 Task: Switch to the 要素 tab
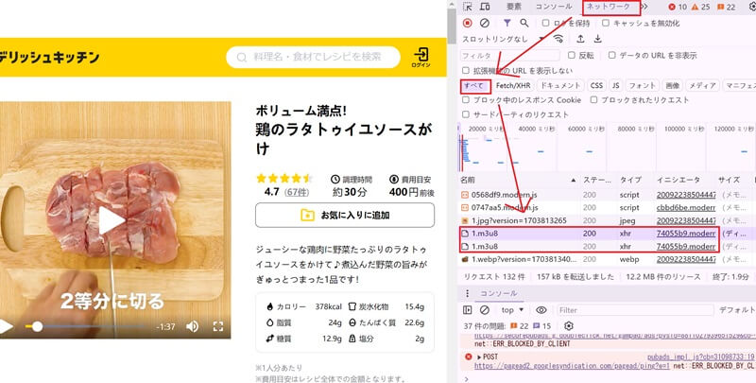514,7
